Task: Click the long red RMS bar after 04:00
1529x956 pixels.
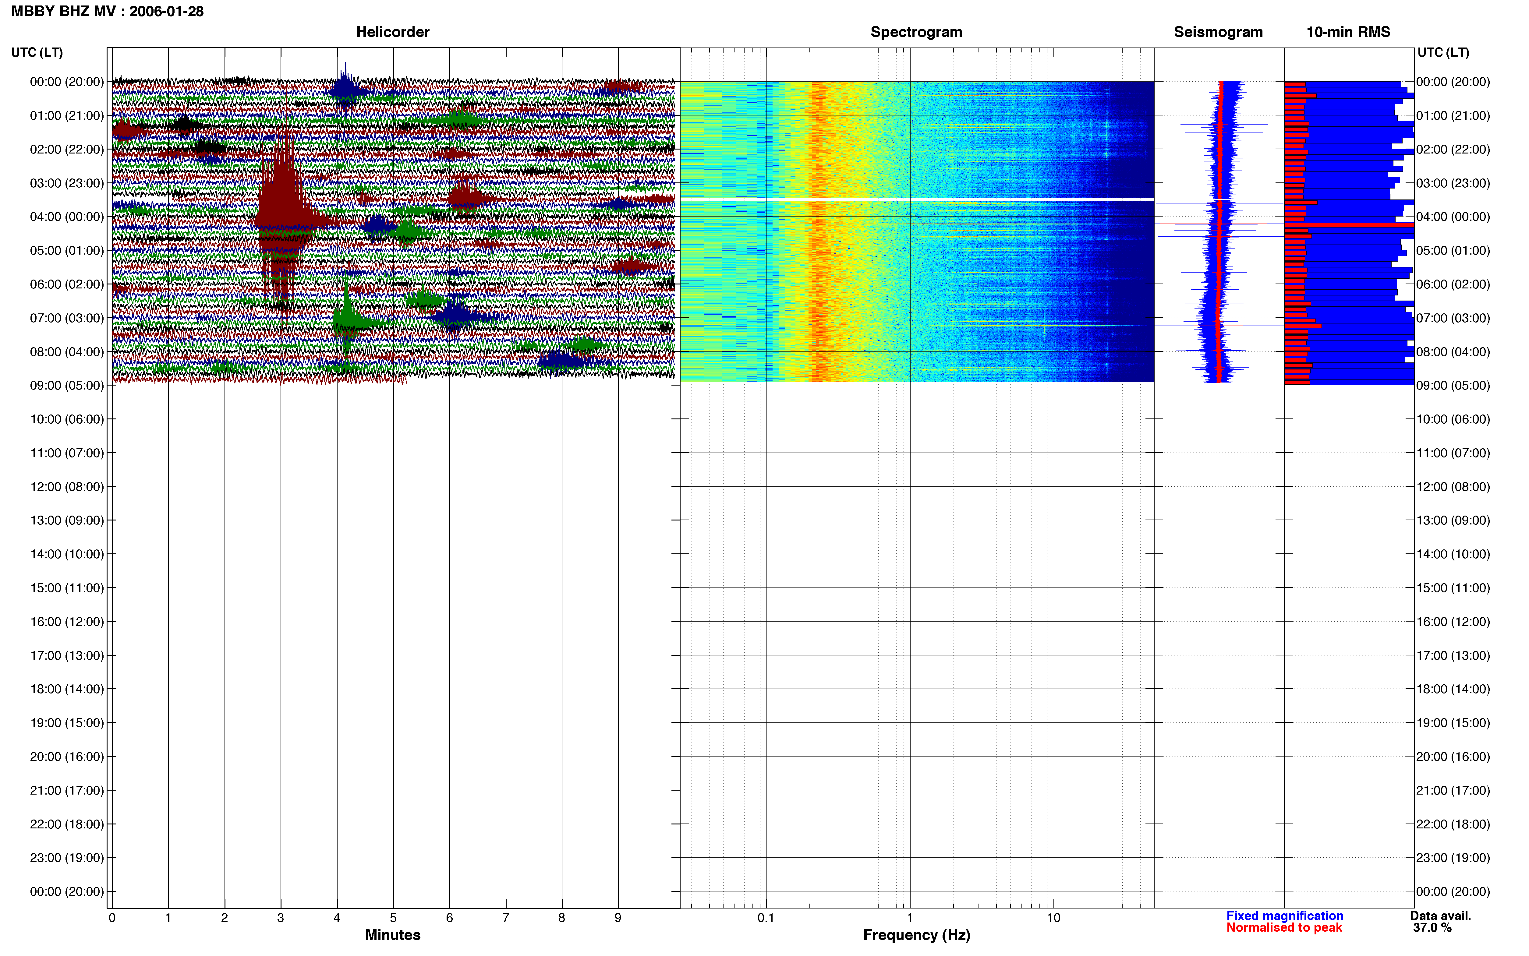Action: click(1349, 225)
